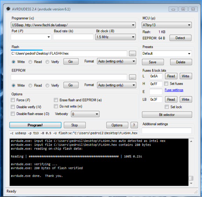Image resolution: width=202 pixels, height=197 pixels.
Task: Close the AVRDUDESS window
Action: pyautogui.click(x=193, y=9)
